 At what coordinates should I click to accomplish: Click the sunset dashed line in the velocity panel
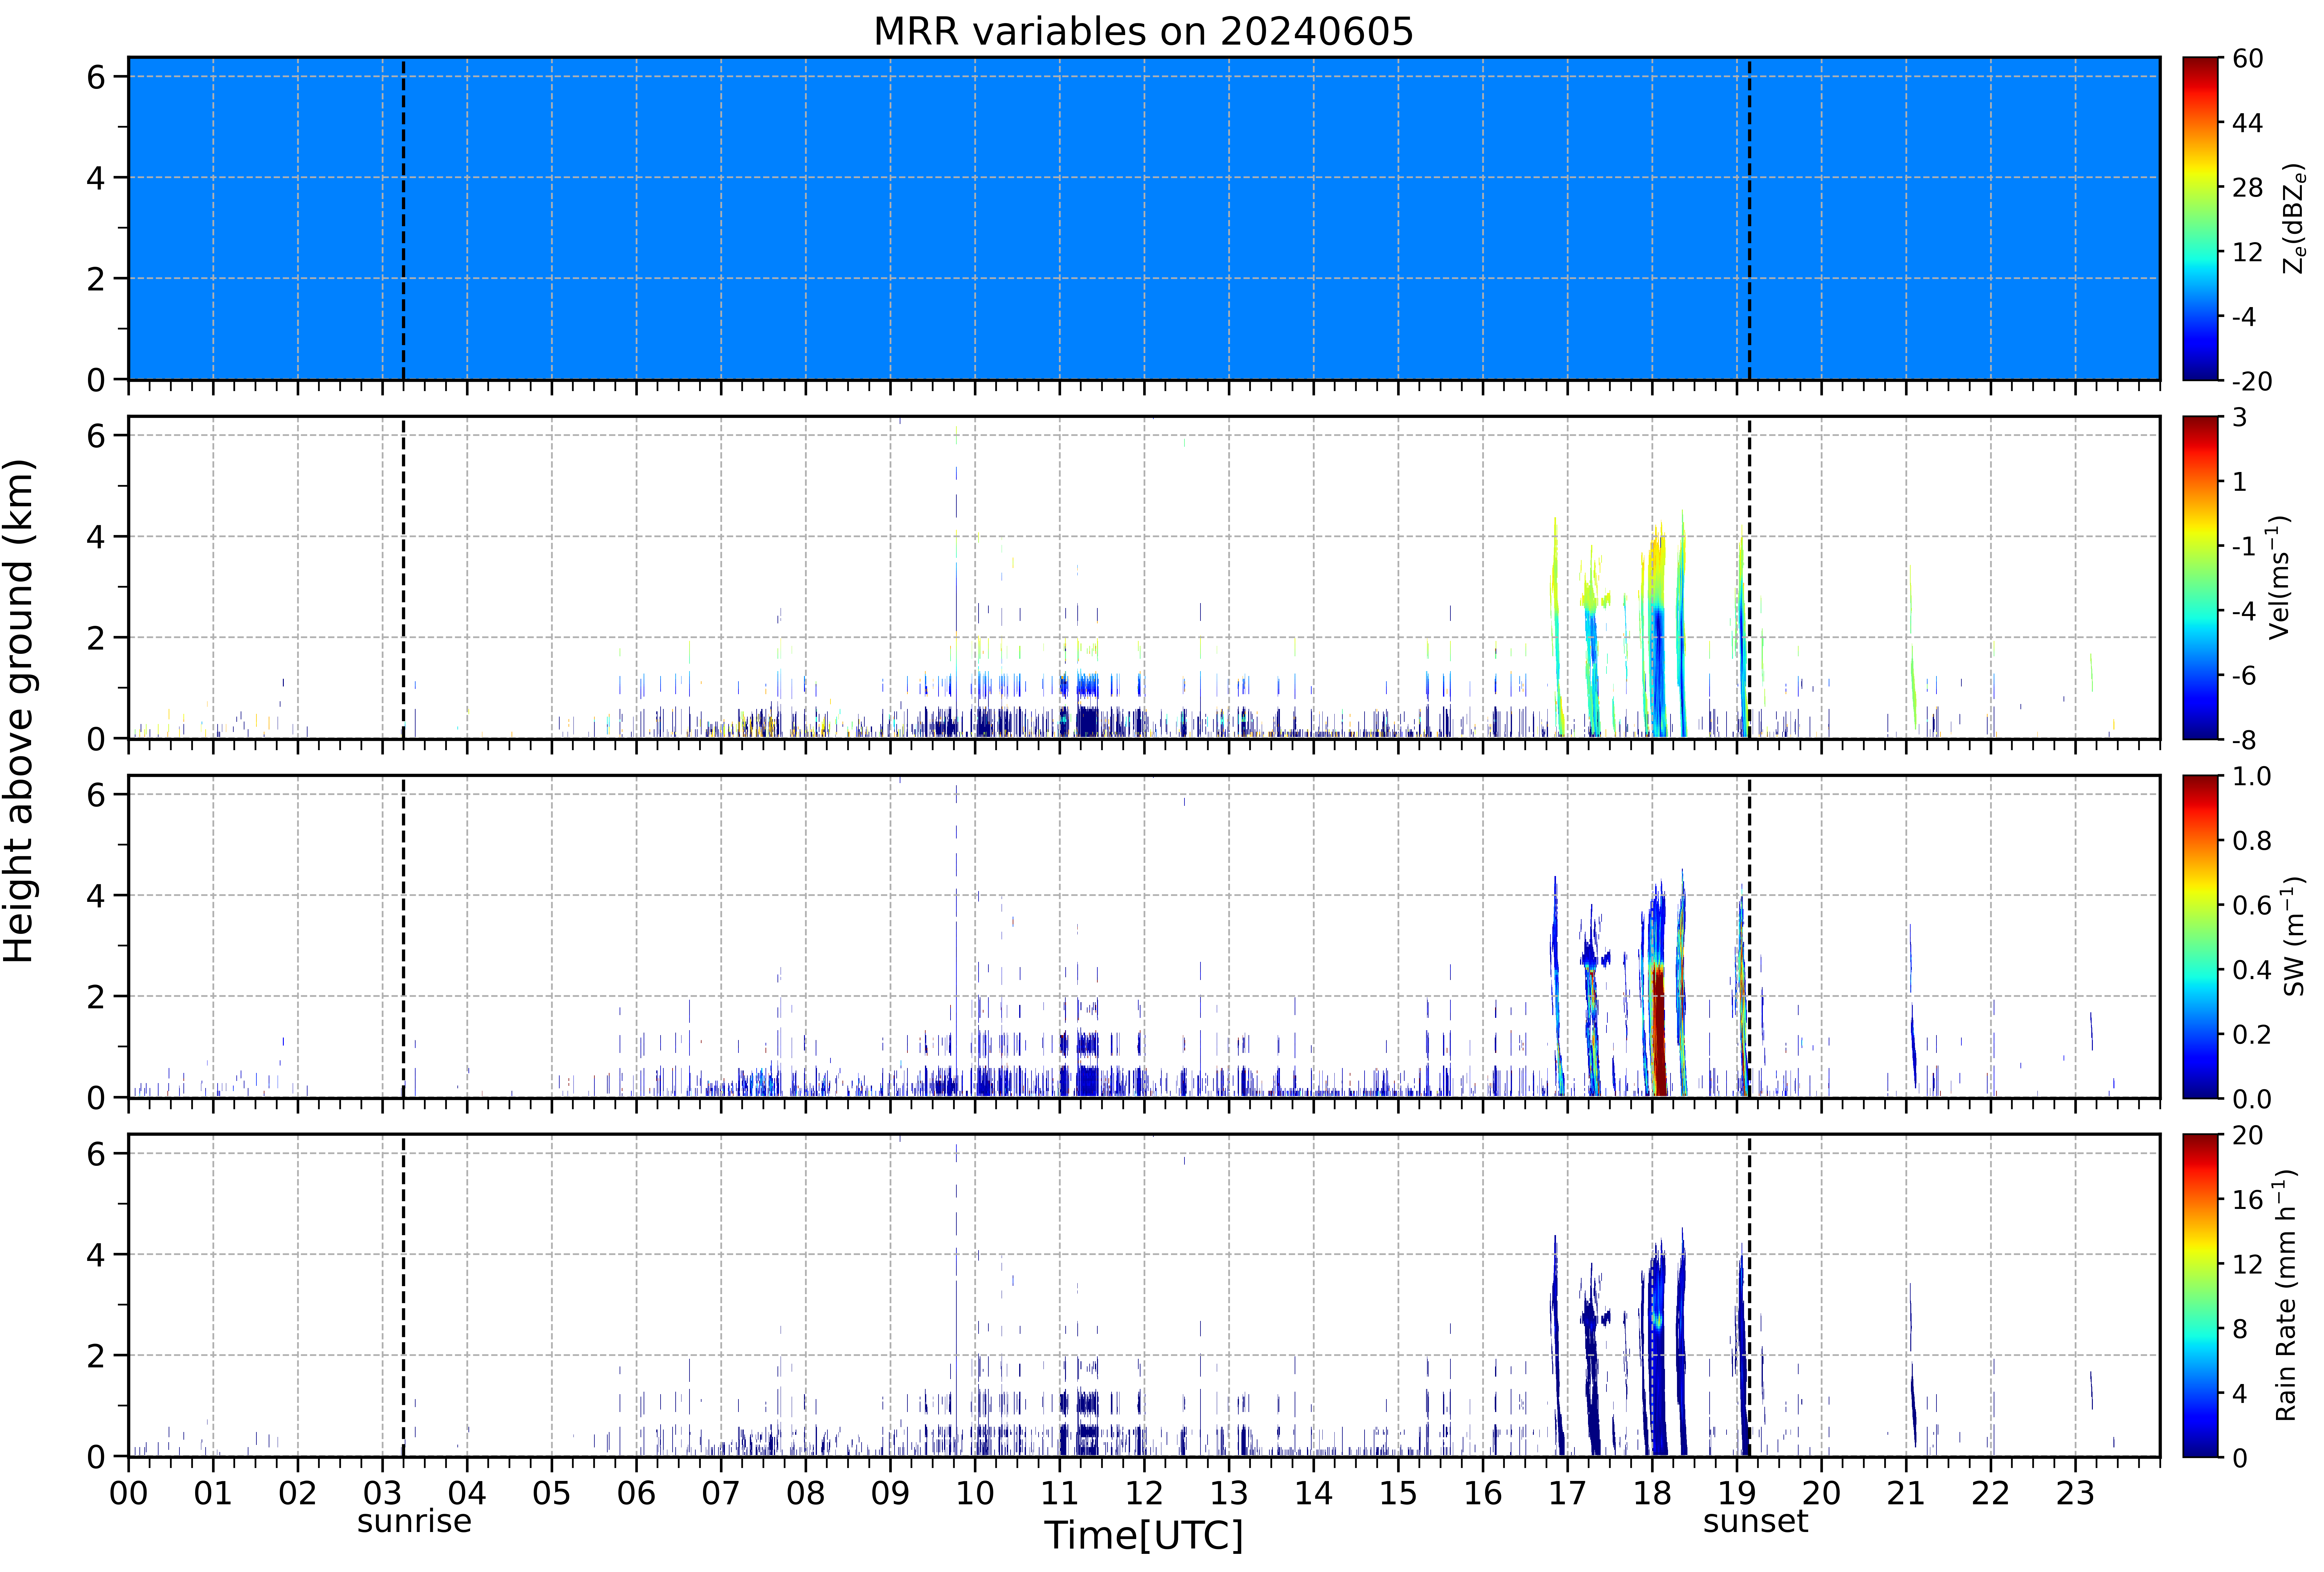pyautogui.click(x=1749, y=578)
